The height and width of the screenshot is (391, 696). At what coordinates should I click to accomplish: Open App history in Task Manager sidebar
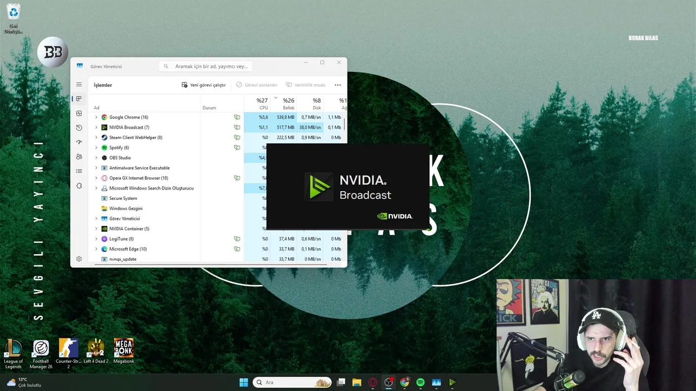pyautogui.click(x=79, y=128)
